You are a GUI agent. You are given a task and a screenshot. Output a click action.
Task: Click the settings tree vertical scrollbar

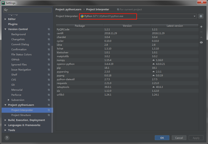coord(52,89)
